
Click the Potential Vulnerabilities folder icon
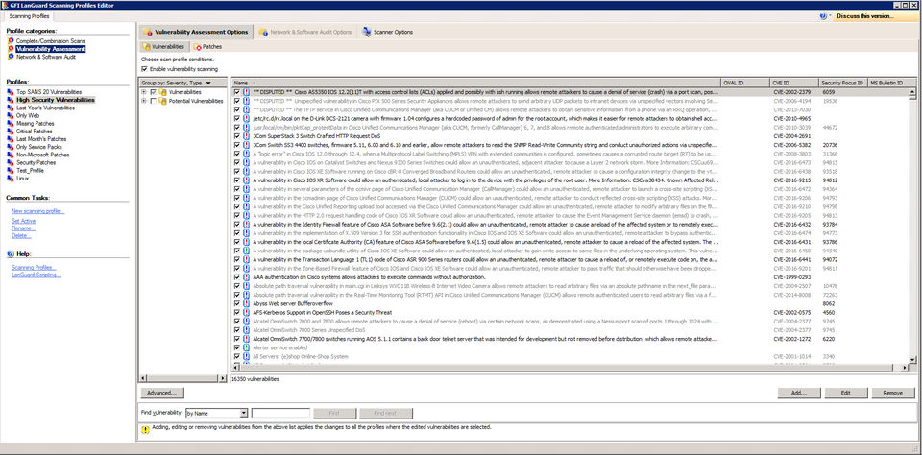(163, 101)
